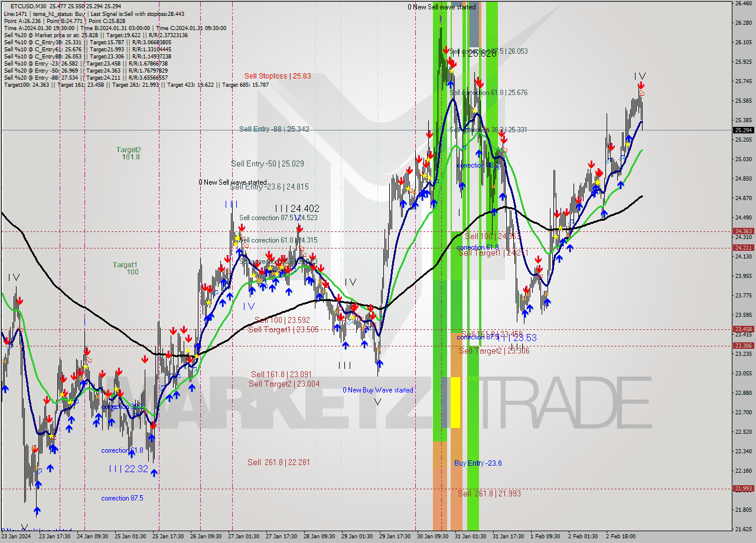Click the current price tag 25.294
The height and width of the screenshot is (543, 756).
pos(743,130)
